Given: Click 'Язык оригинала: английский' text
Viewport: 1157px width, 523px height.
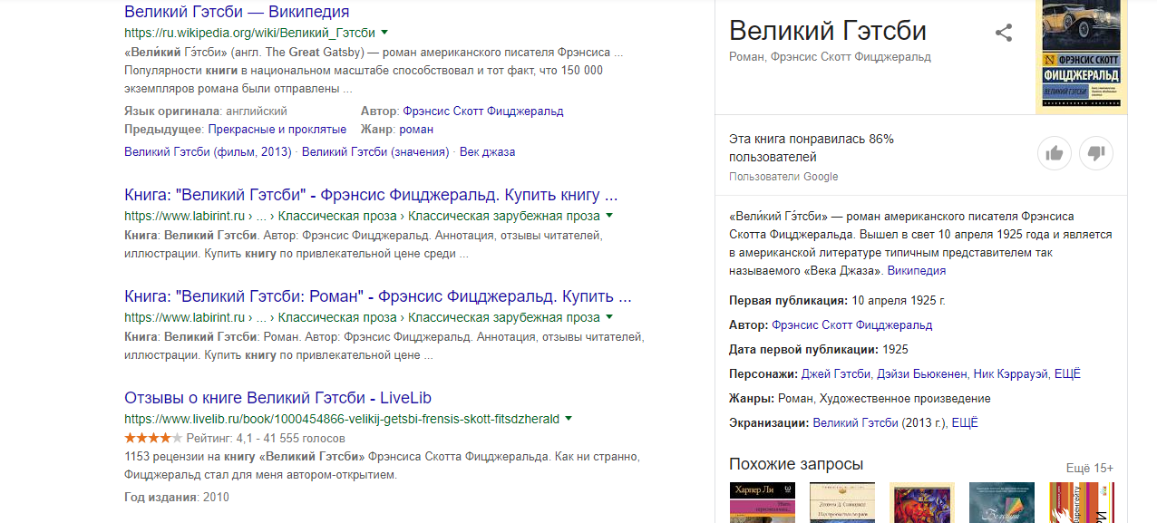Looking at the screenshot, I should 206,111.
